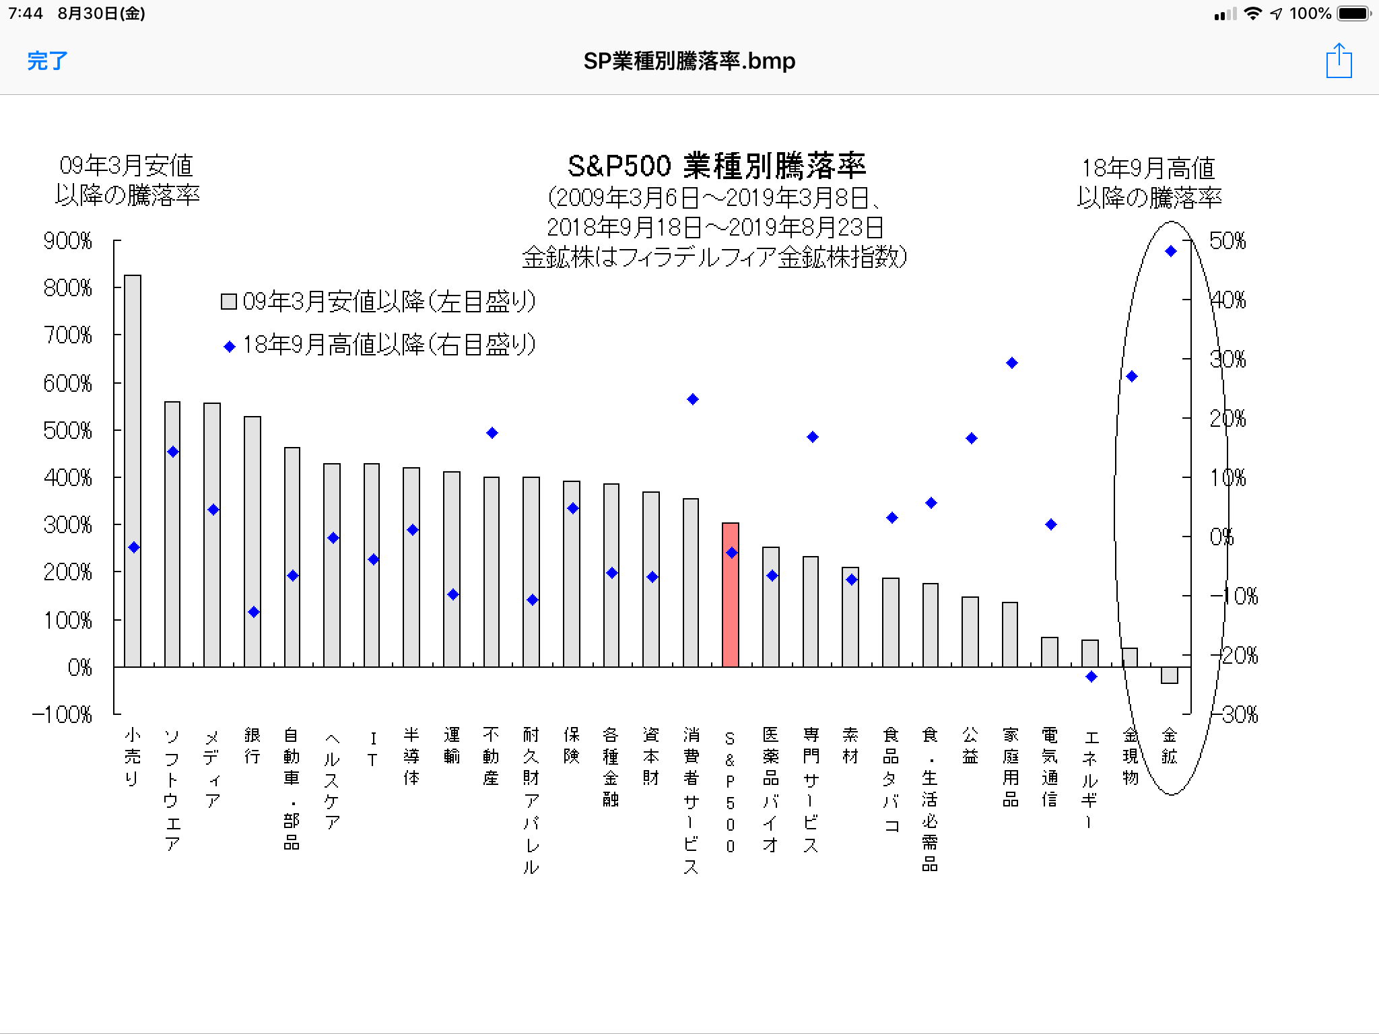Tap the 金鉱 category label
The image size is (1379, 1034).
[1170, 746]
